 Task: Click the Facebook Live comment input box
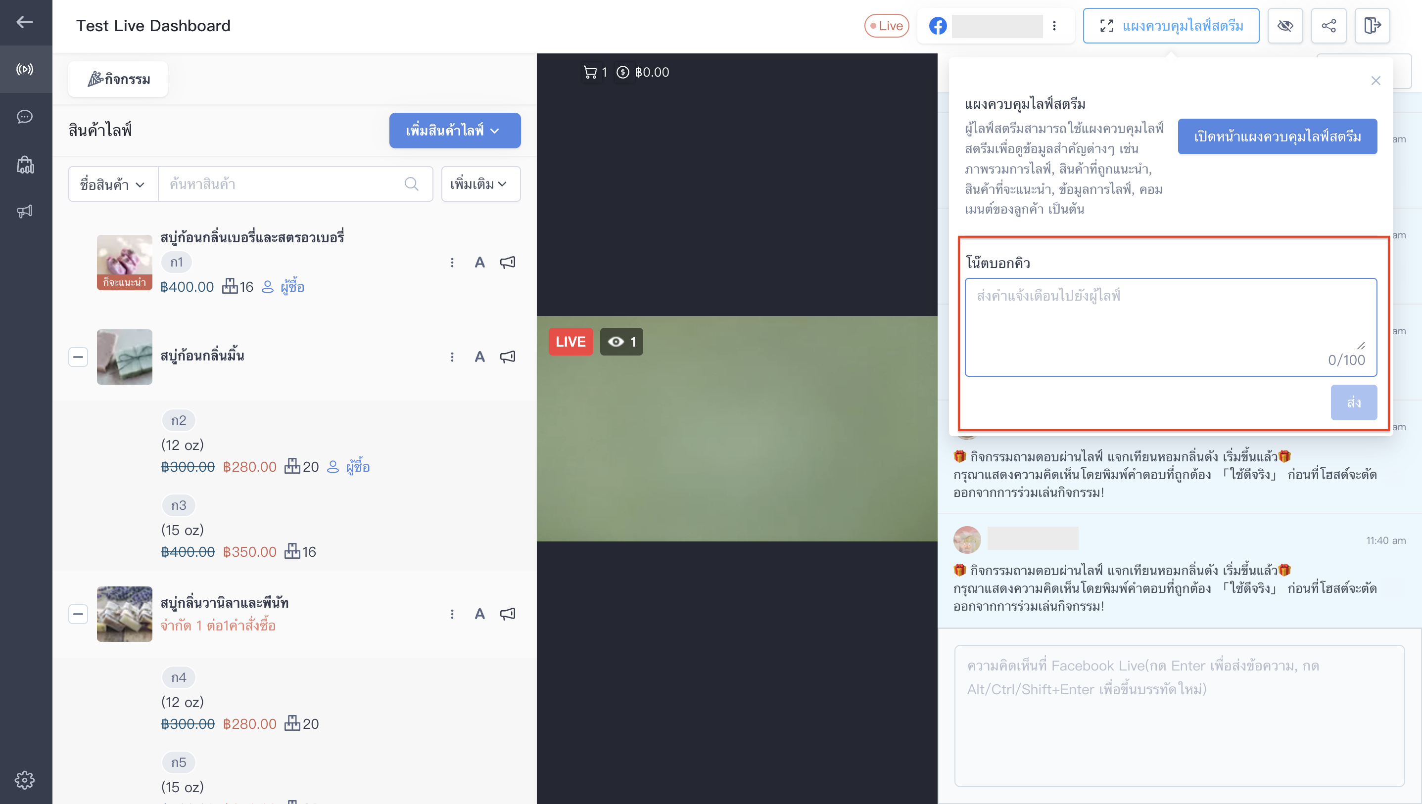[x=1180, y=715]
